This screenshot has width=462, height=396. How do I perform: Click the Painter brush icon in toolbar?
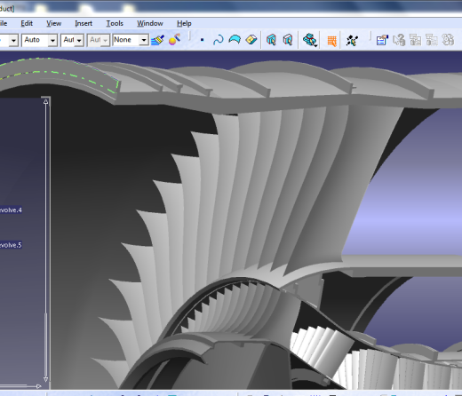point(157,40)
